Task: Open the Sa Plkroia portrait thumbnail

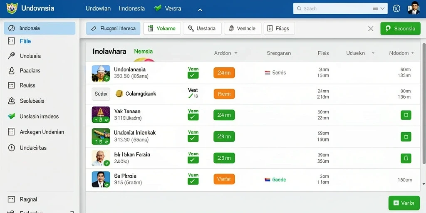Action: point(101,179)
